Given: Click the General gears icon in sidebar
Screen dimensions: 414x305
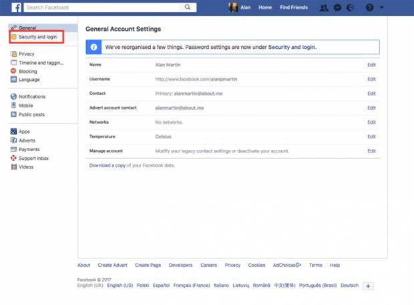Looking at the screenshot, I should [14, 27].
